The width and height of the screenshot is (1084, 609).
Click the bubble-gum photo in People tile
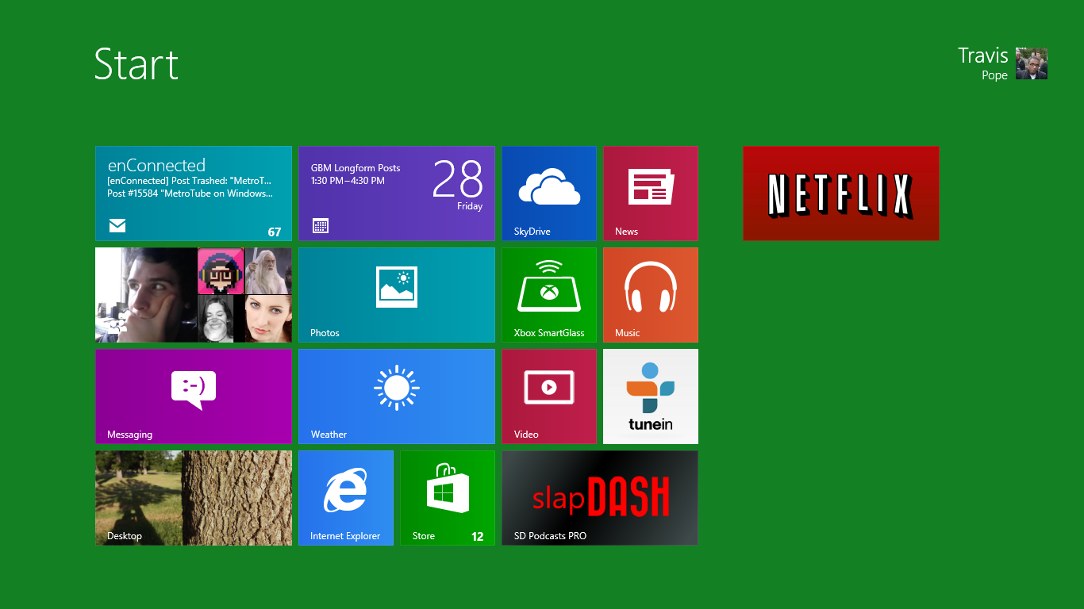[215, 319]
